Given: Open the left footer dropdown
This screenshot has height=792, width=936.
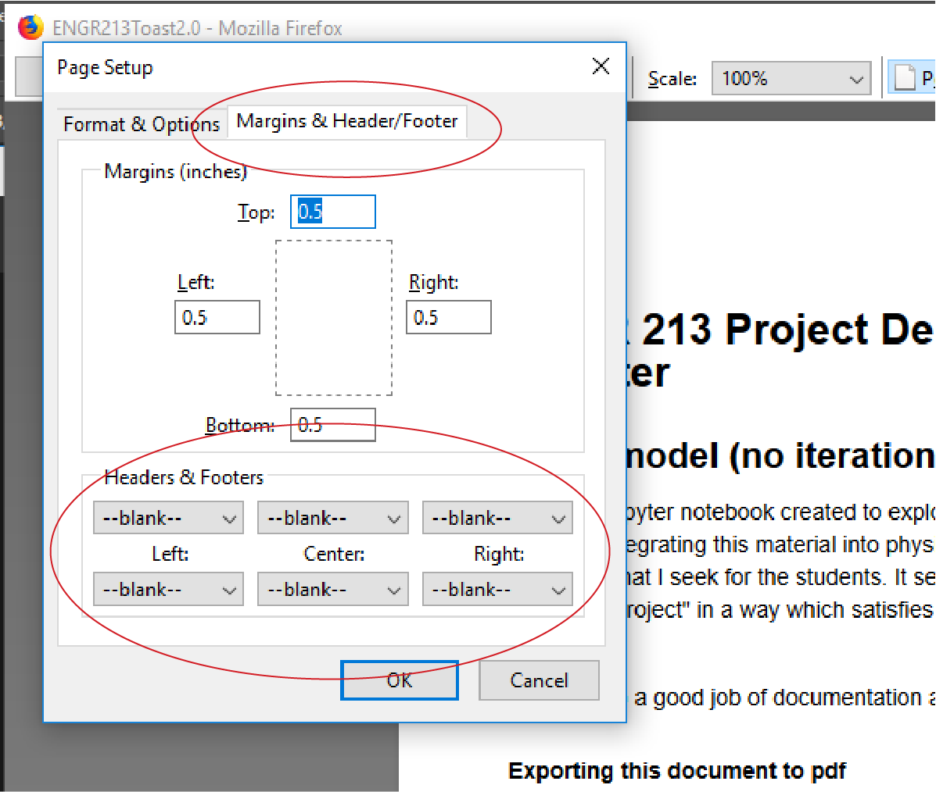Looking at the screenshot, I should 168,590.
